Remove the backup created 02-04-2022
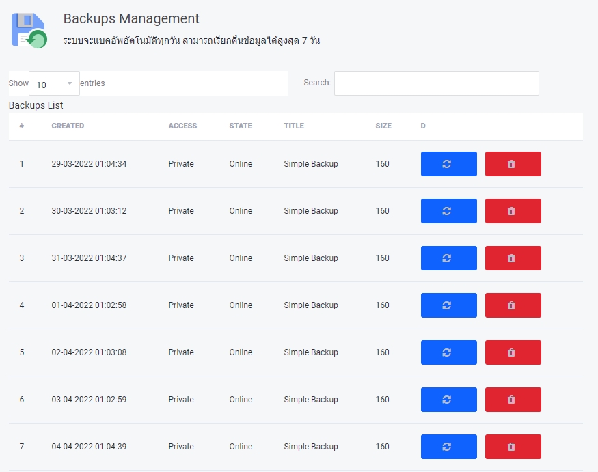598x472 pixels. pos(513,352)
